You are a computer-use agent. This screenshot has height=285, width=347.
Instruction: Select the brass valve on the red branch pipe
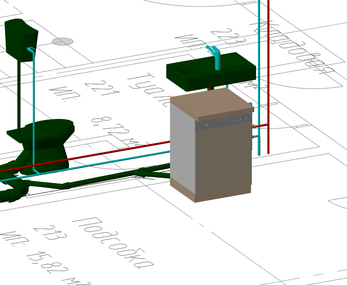254,127
